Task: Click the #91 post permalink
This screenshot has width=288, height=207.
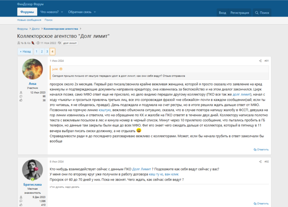Action: point(267,61)
